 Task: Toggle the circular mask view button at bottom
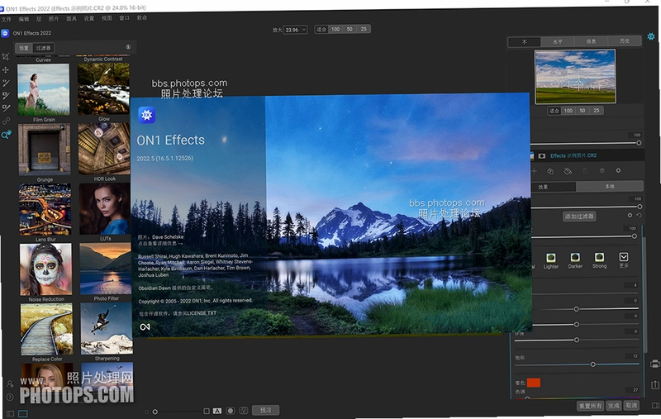[231, 411]
